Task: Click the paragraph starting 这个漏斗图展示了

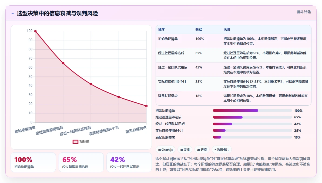Action: (233, 164)
